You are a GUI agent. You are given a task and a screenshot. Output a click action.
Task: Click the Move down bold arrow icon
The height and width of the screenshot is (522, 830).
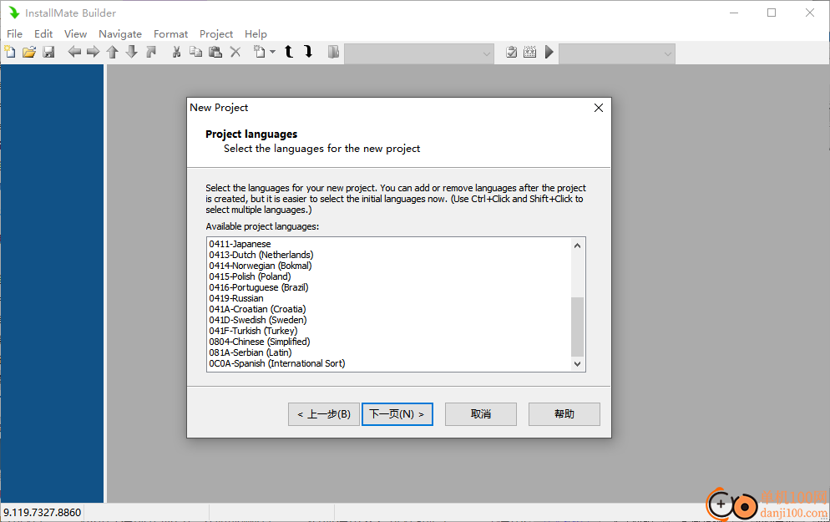pos(308,52)
